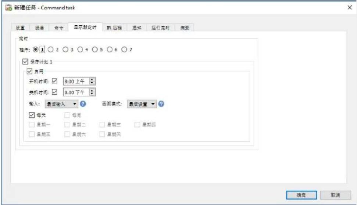The width and height of the screenshot is (357, 205).
Task: Select schedule program radio 1
Action: coord(36,50)
